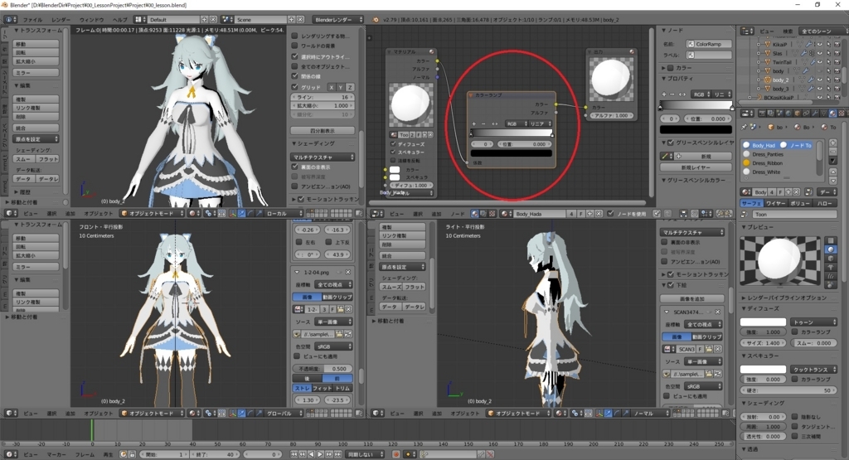The height and width of the screenshot is (460, 849).
Task: Open the ファイル menu in the top bar
Action: click(x=32, y=20)
